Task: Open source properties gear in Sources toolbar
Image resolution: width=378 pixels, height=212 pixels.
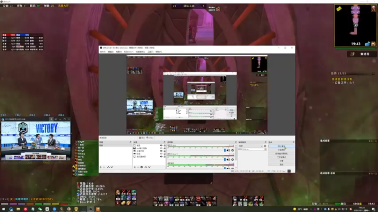Action: click(142, 167)
